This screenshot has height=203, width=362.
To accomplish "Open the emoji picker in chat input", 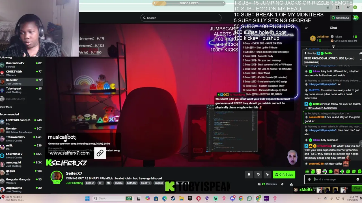I will tap(357, 179).
